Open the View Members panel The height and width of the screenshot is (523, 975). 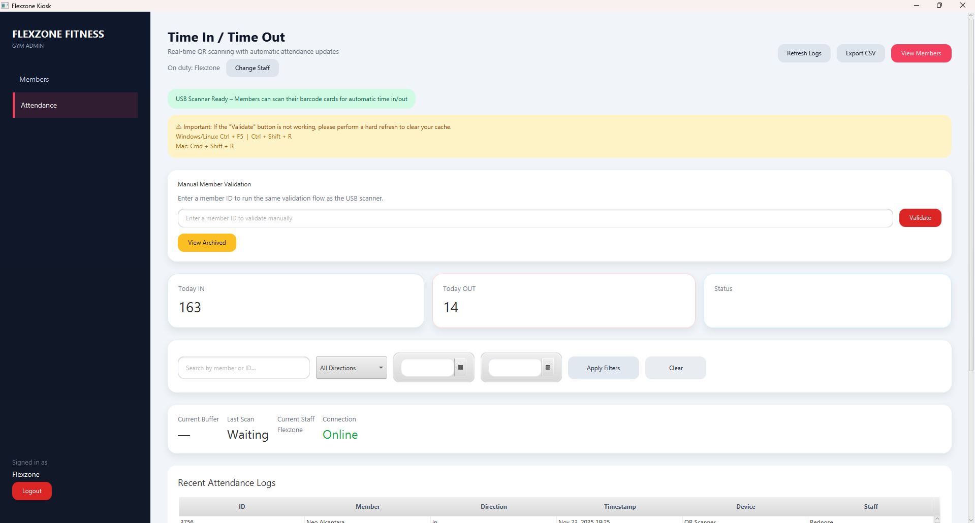tap(921, 53)
